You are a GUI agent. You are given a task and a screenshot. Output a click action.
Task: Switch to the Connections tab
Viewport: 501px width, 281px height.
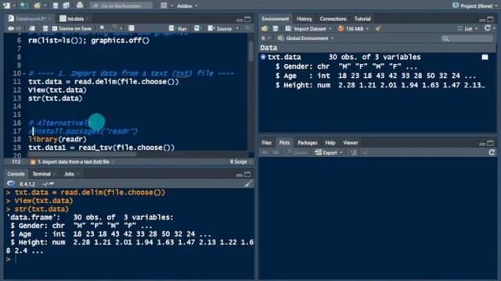pyautogui.click(x=333, y=19)
